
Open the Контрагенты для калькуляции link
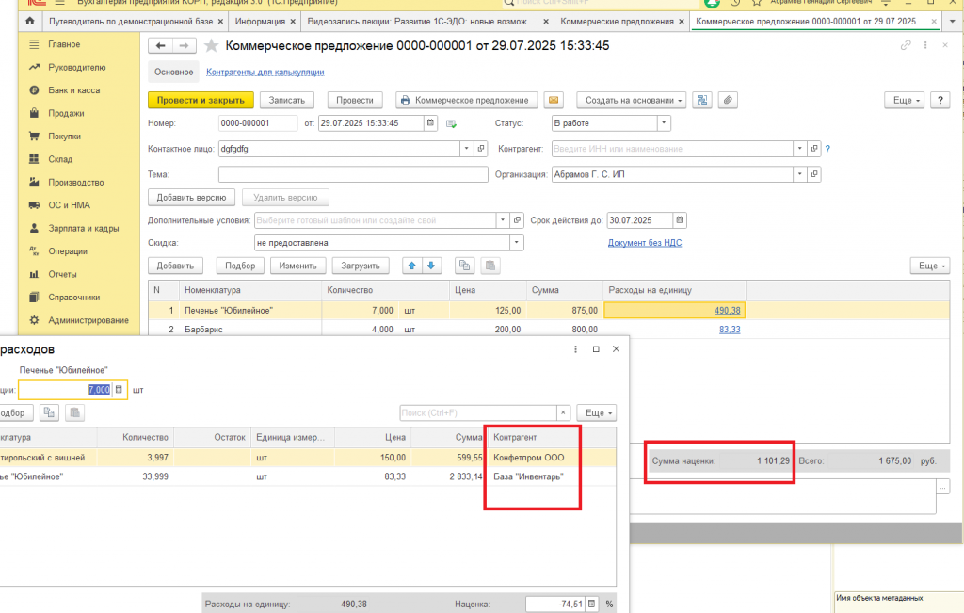coord(265,72)
